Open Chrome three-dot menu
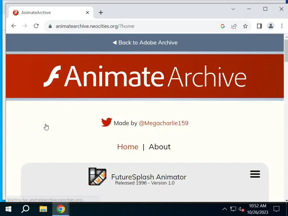 click(282, 26)
